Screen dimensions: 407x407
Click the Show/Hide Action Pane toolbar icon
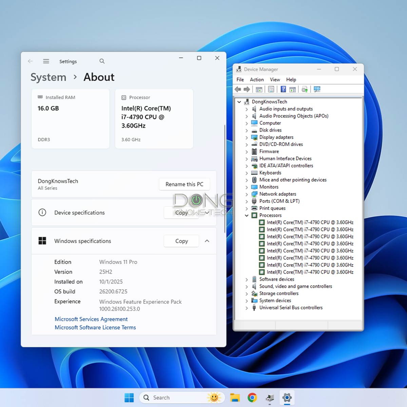[x=292, y=89]
